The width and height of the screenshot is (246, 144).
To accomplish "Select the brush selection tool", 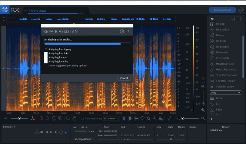I will tap(149, 119).
